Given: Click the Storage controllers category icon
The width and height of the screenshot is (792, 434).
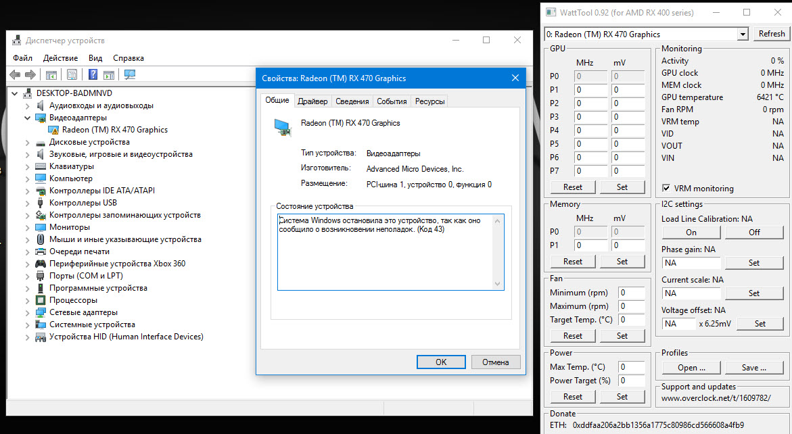Looking at the screenshot, I should click(41, 215).
